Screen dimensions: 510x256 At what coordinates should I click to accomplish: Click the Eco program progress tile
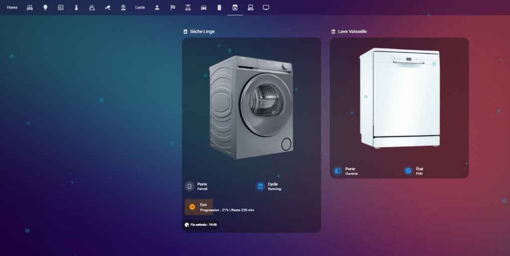pyautogui.click(x=219, y=207)
